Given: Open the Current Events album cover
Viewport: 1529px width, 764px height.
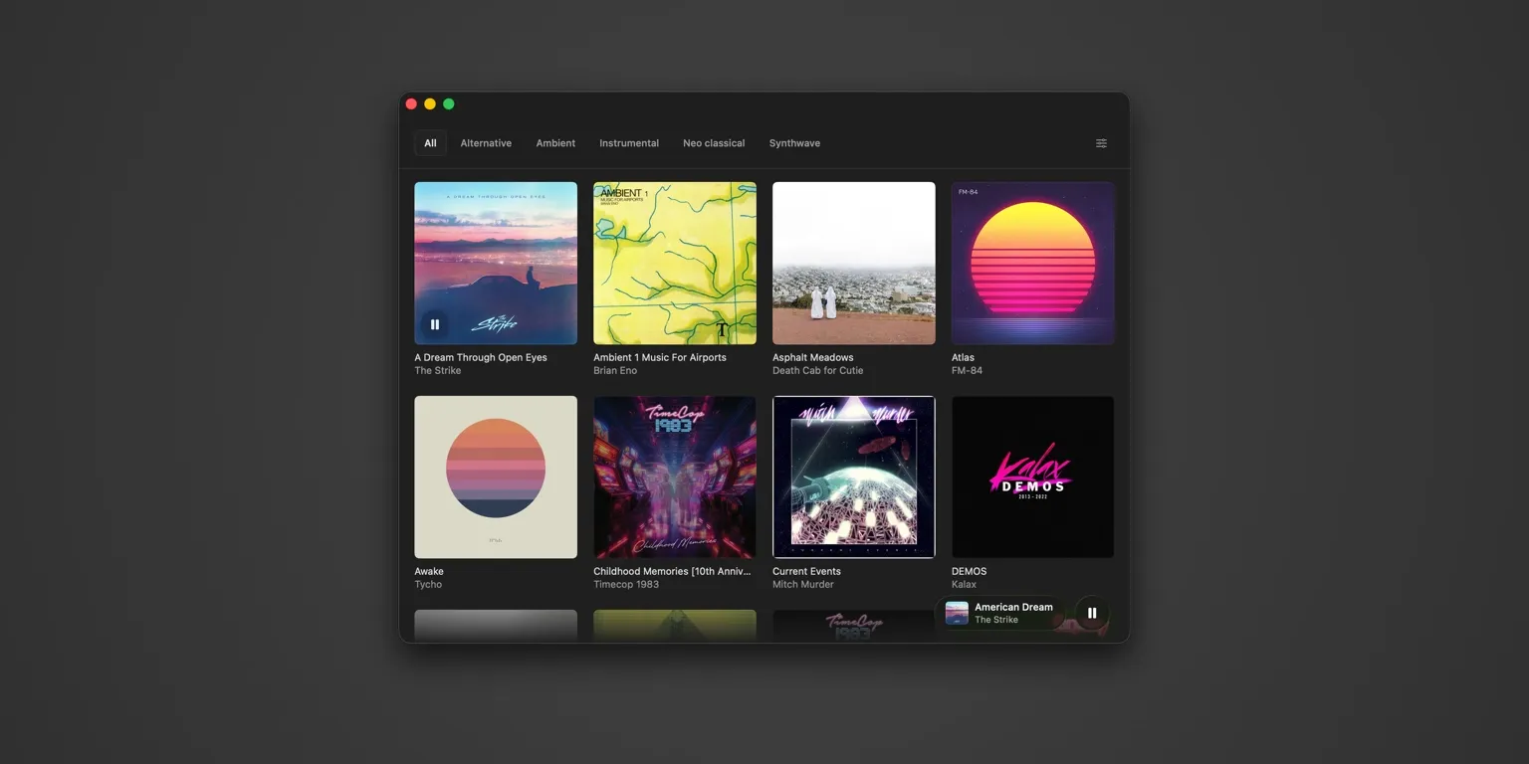Looking at the screenshot, I should [854, 477].
